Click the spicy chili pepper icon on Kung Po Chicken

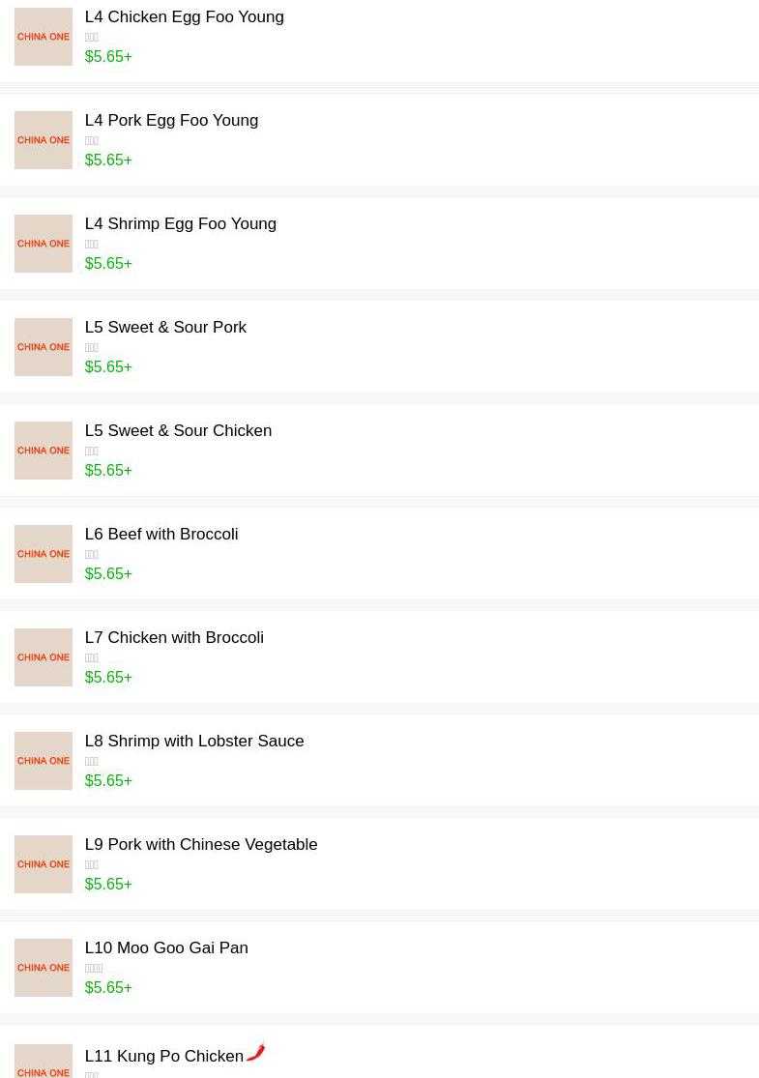click(255, 1051)
